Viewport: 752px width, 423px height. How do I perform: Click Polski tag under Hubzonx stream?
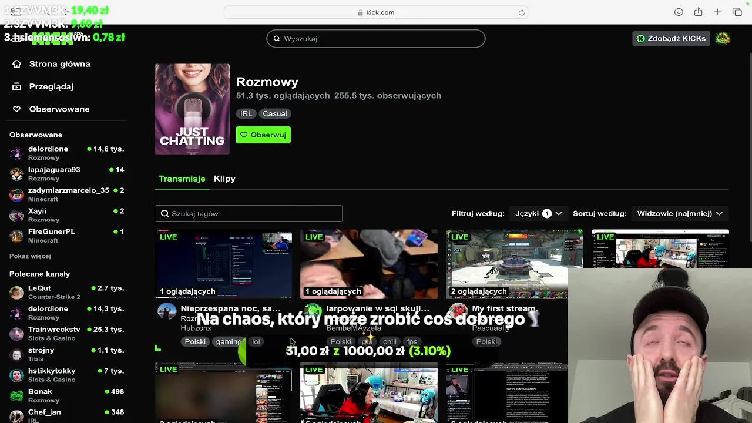tap(195, 342)
